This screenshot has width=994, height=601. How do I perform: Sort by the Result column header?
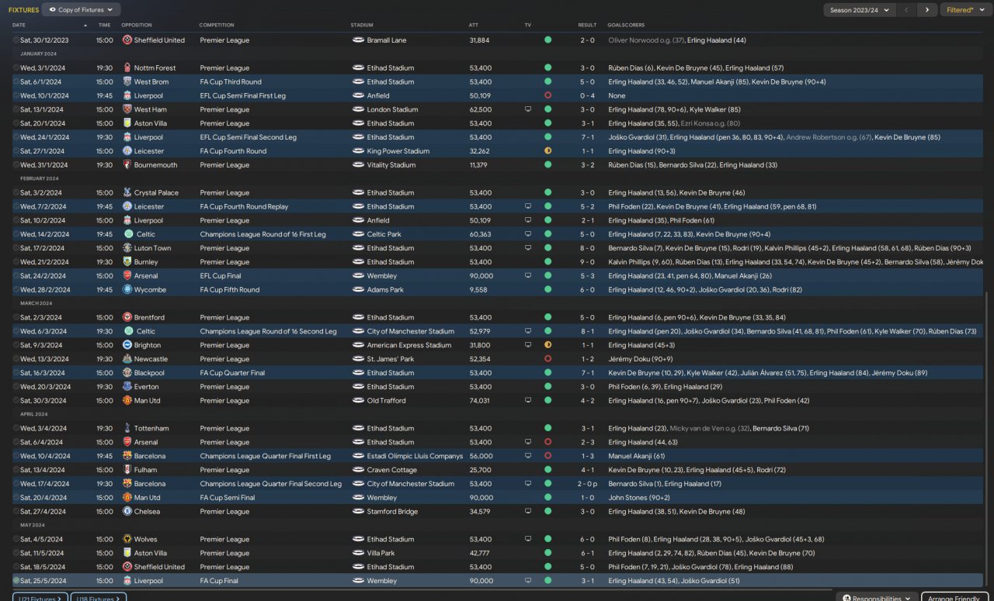[x=587, y=26]
